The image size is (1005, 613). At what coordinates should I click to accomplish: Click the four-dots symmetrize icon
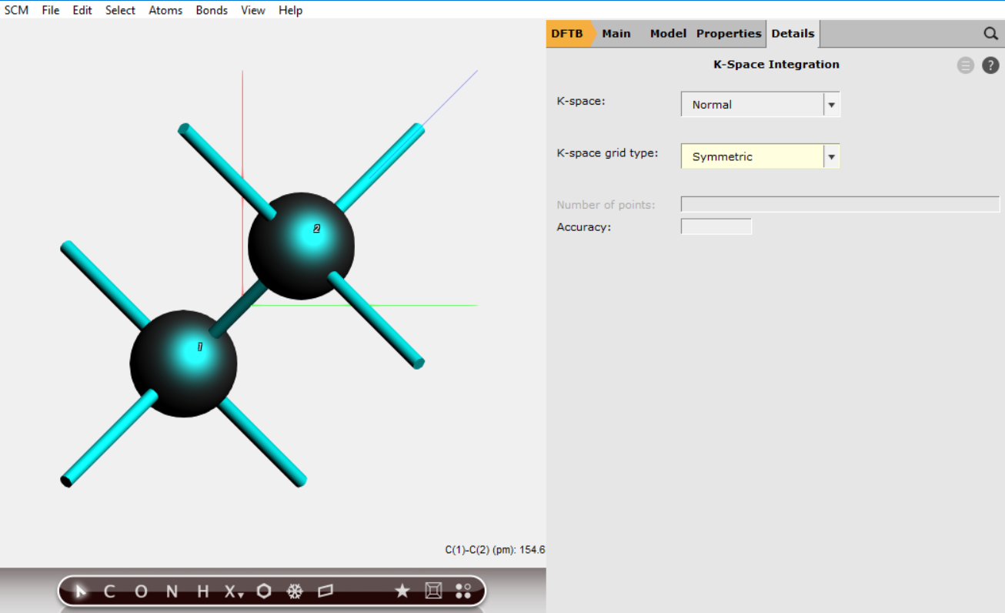pyautogui.click(x=463, y=591)
